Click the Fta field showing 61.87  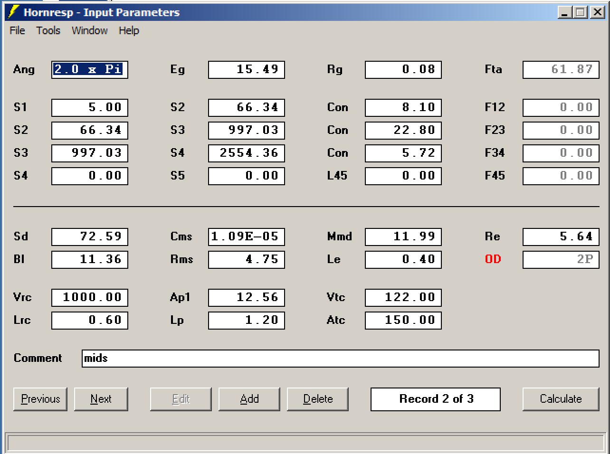click(x=561, y=69)
